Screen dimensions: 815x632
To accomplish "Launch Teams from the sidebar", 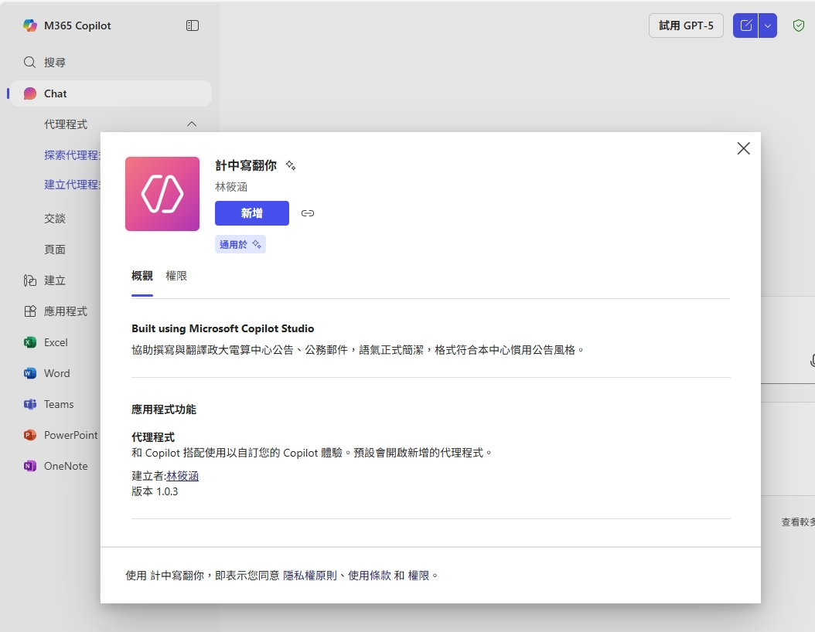I will pos(30,404).
